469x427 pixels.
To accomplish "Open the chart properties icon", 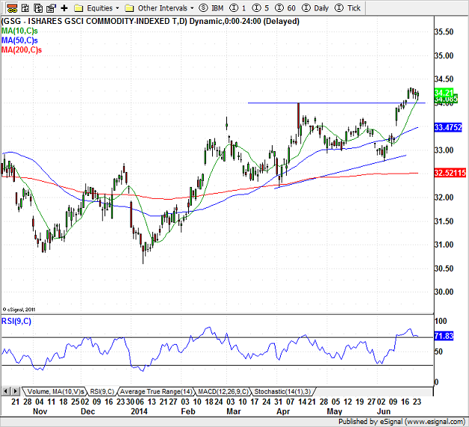I will pyautogui.click(x=51, y=8).
